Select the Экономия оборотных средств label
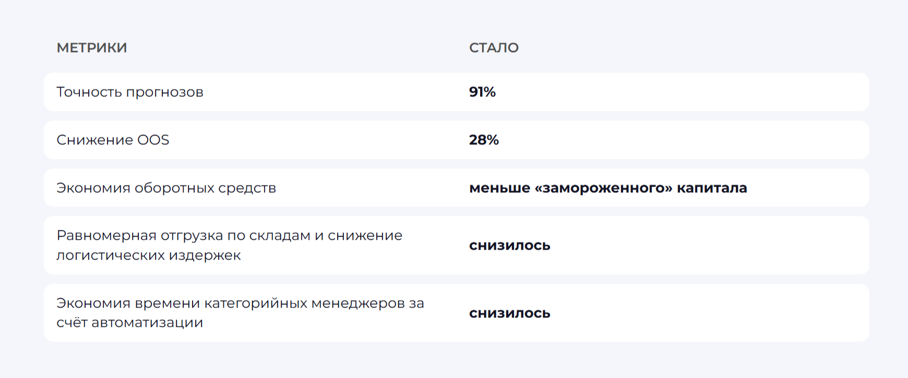 tap(166, 188)
